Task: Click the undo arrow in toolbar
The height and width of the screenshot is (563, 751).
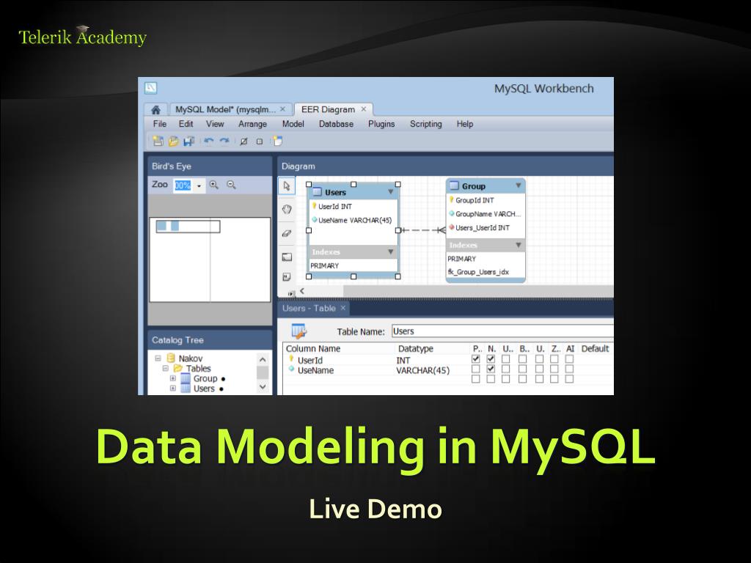Action: point(209,141)
